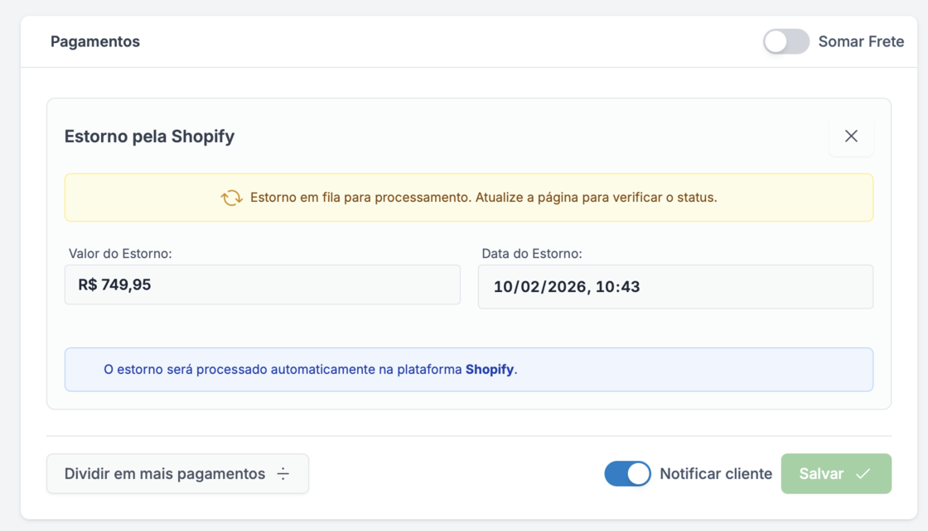Turn off the Notificar cliente toggle
928x531 pixels.
[x=627, y=474]
